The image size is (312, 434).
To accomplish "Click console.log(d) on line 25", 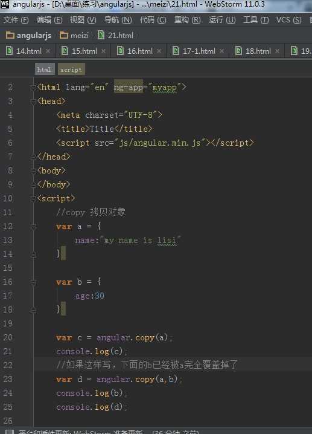I will [89, 407].
